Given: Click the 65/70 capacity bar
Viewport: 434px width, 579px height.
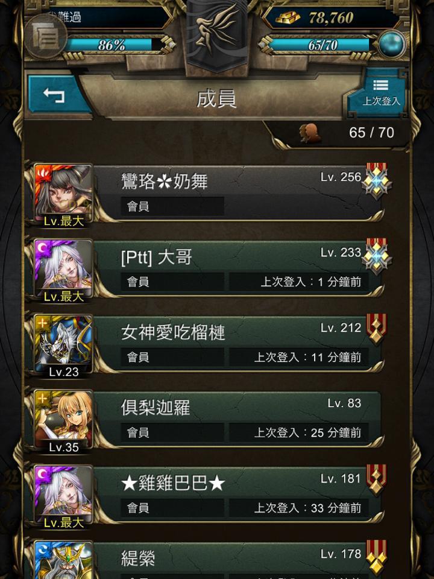Looking at the screenshot, I should click(x=319, y=45).
